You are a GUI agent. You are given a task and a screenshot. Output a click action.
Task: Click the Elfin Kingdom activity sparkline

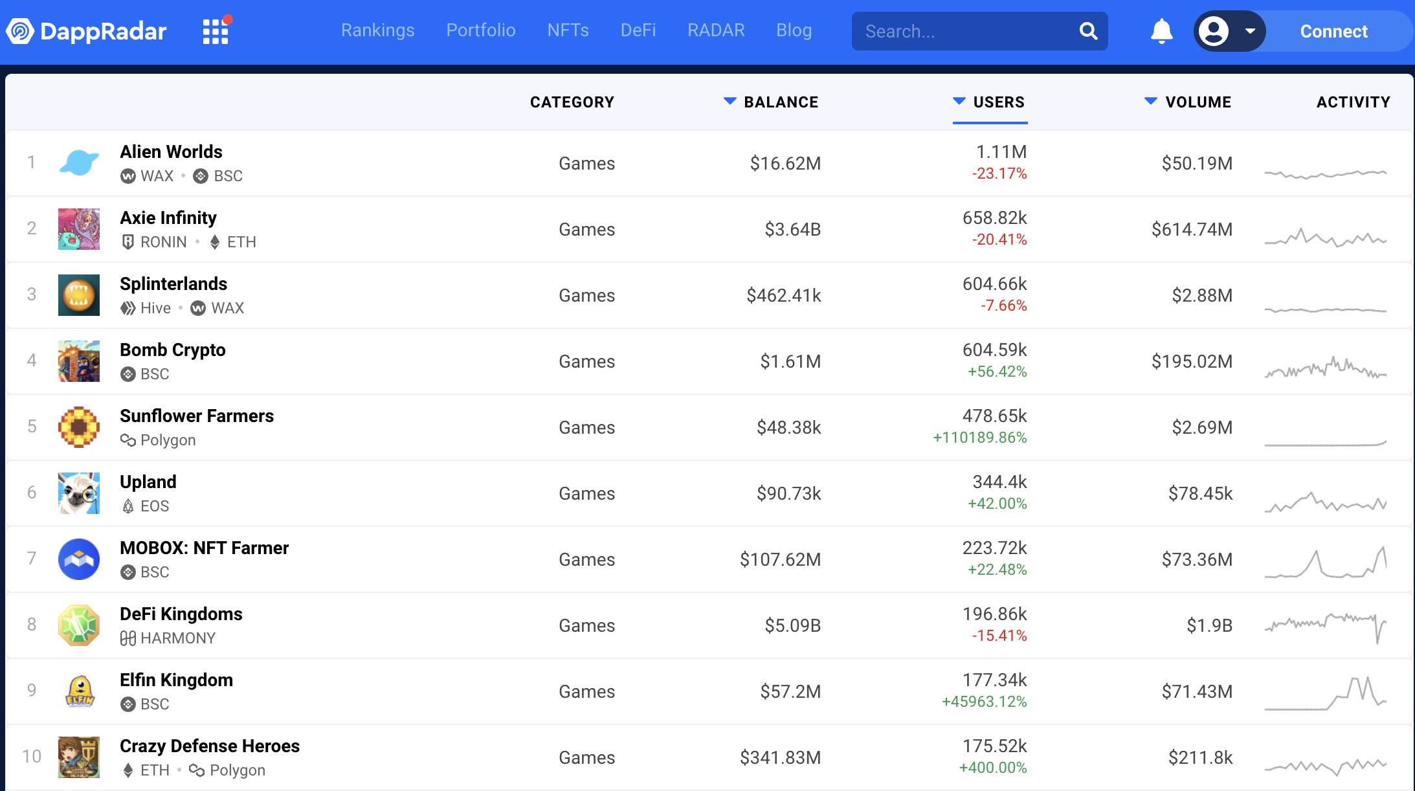point(1326,693)
